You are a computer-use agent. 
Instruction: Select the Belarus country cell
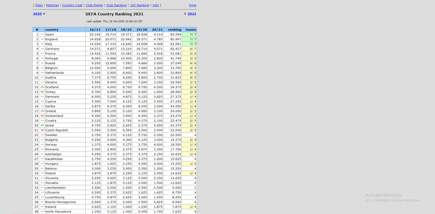coord(65,168)
